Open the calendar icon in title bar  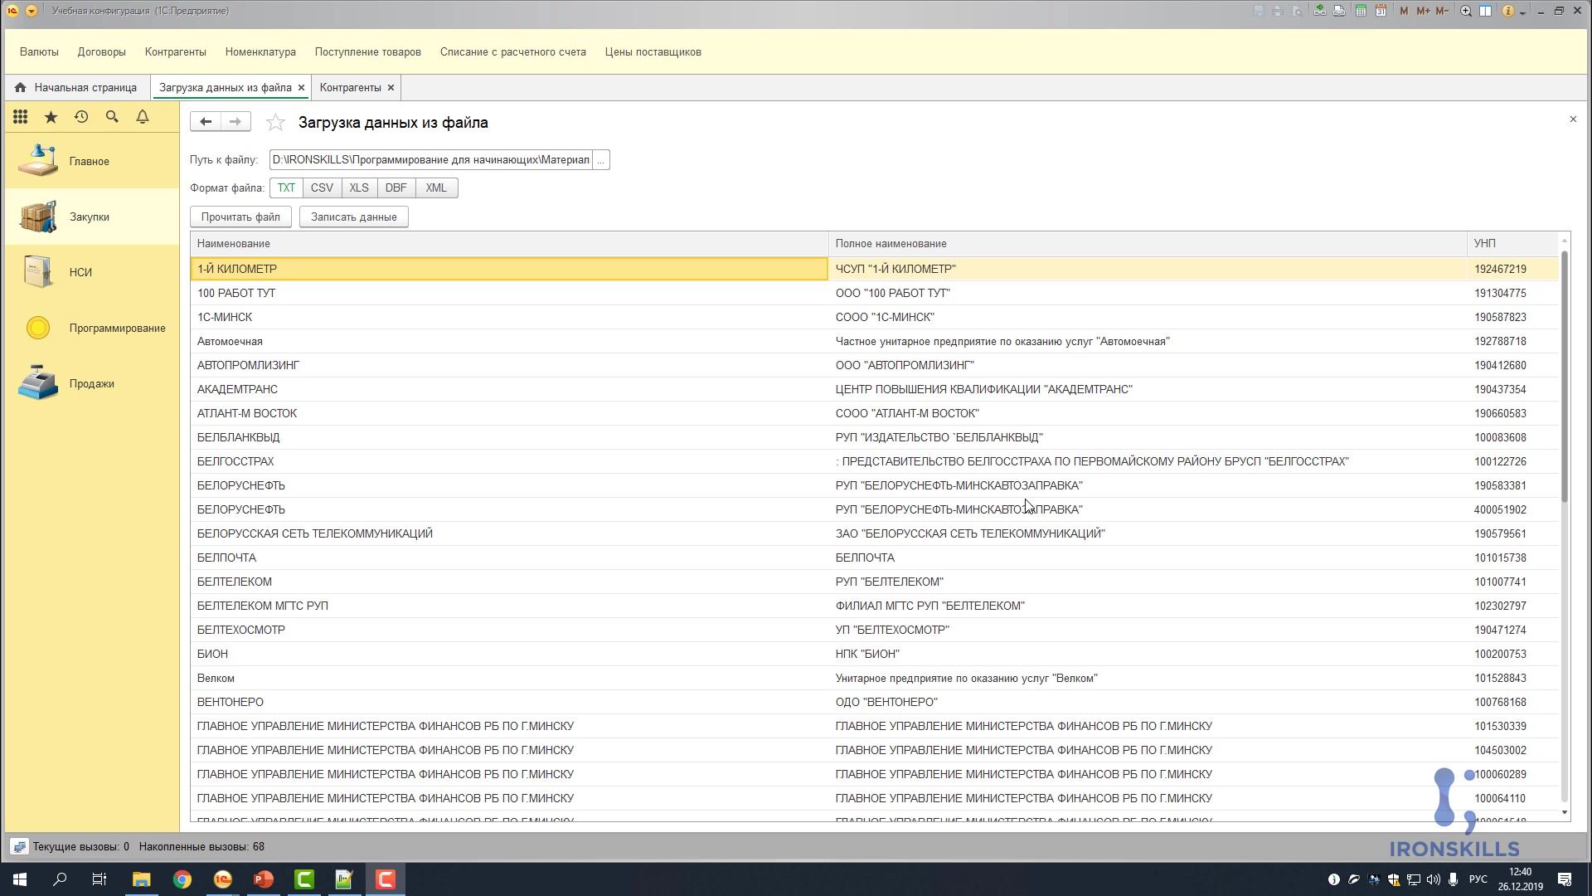[x=1381, y=11]
